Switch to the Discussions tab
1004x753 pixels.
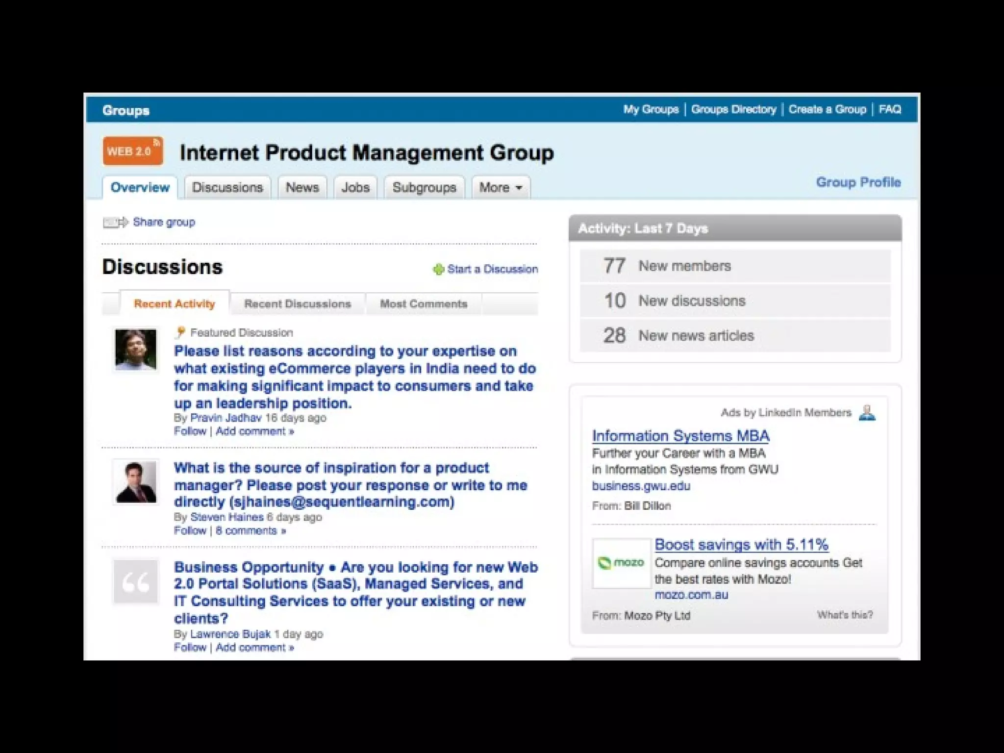(227, 188)
